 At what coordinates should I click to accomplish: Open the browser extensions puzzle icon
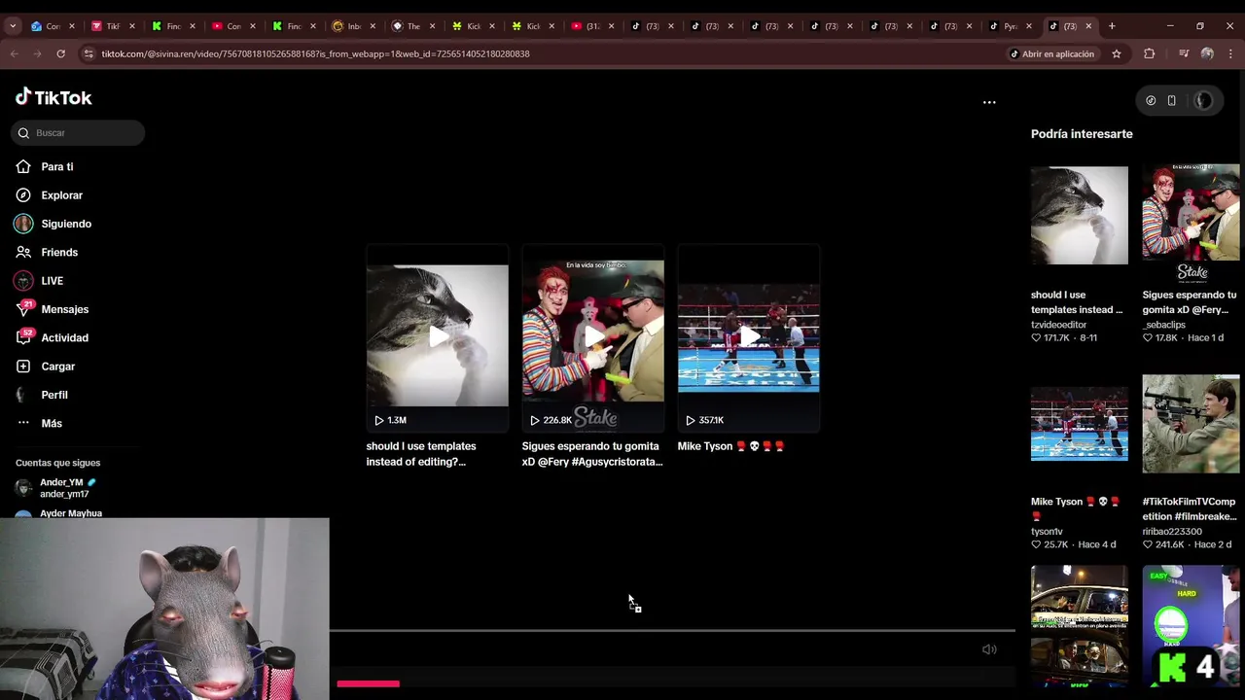[1150, 54]
